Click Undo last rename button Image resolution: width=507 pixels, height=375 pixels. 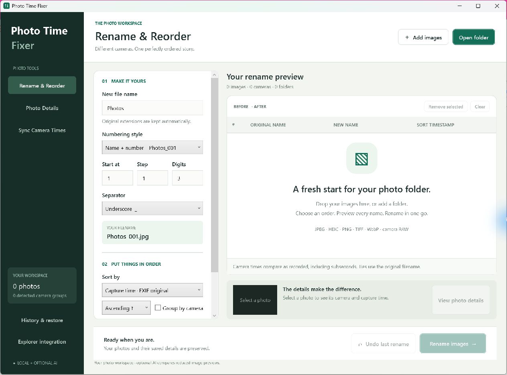coord(383,344)
